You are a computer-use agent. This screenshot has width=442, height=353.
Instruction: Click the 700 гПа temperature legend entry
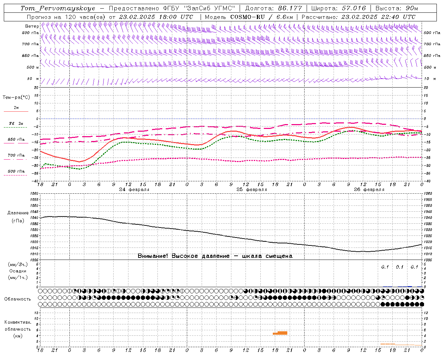tap(16, 155)
